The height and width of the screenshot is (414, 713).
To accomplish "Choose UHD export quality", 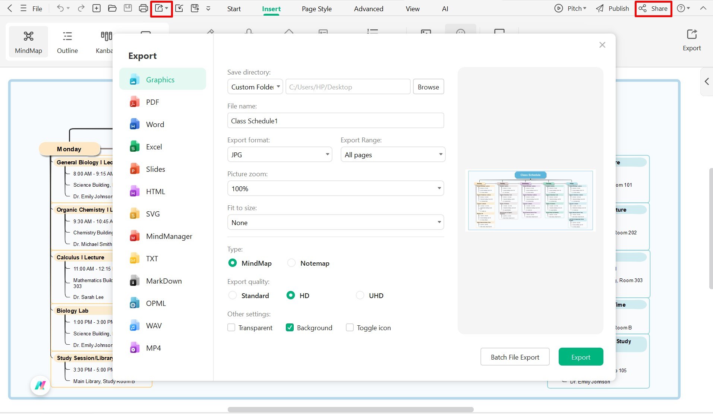I will tap(360, 296).
